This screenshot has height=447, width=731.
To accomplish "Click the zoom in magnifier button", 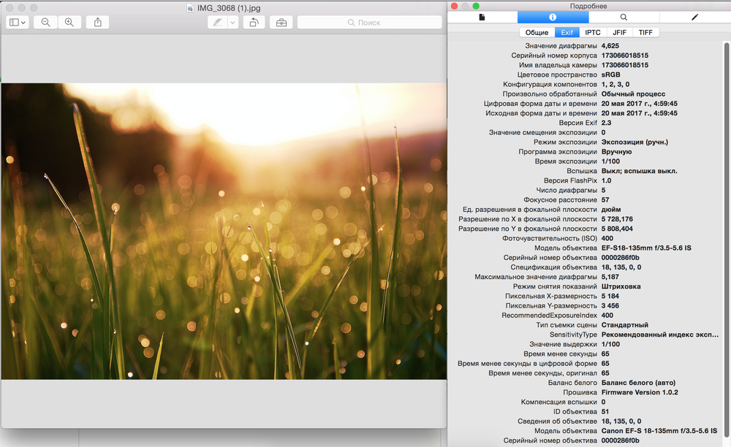I will pyautogui.click(x=69, y=23).
